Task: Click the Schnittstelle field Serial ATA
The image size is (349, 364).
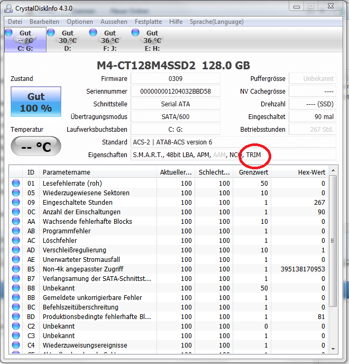Action: 176,104
